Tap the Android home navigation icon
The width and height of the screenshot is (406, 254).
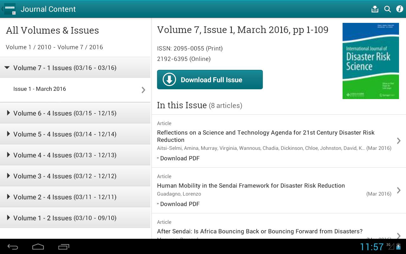pyautogui.click(x=38, y=247)
